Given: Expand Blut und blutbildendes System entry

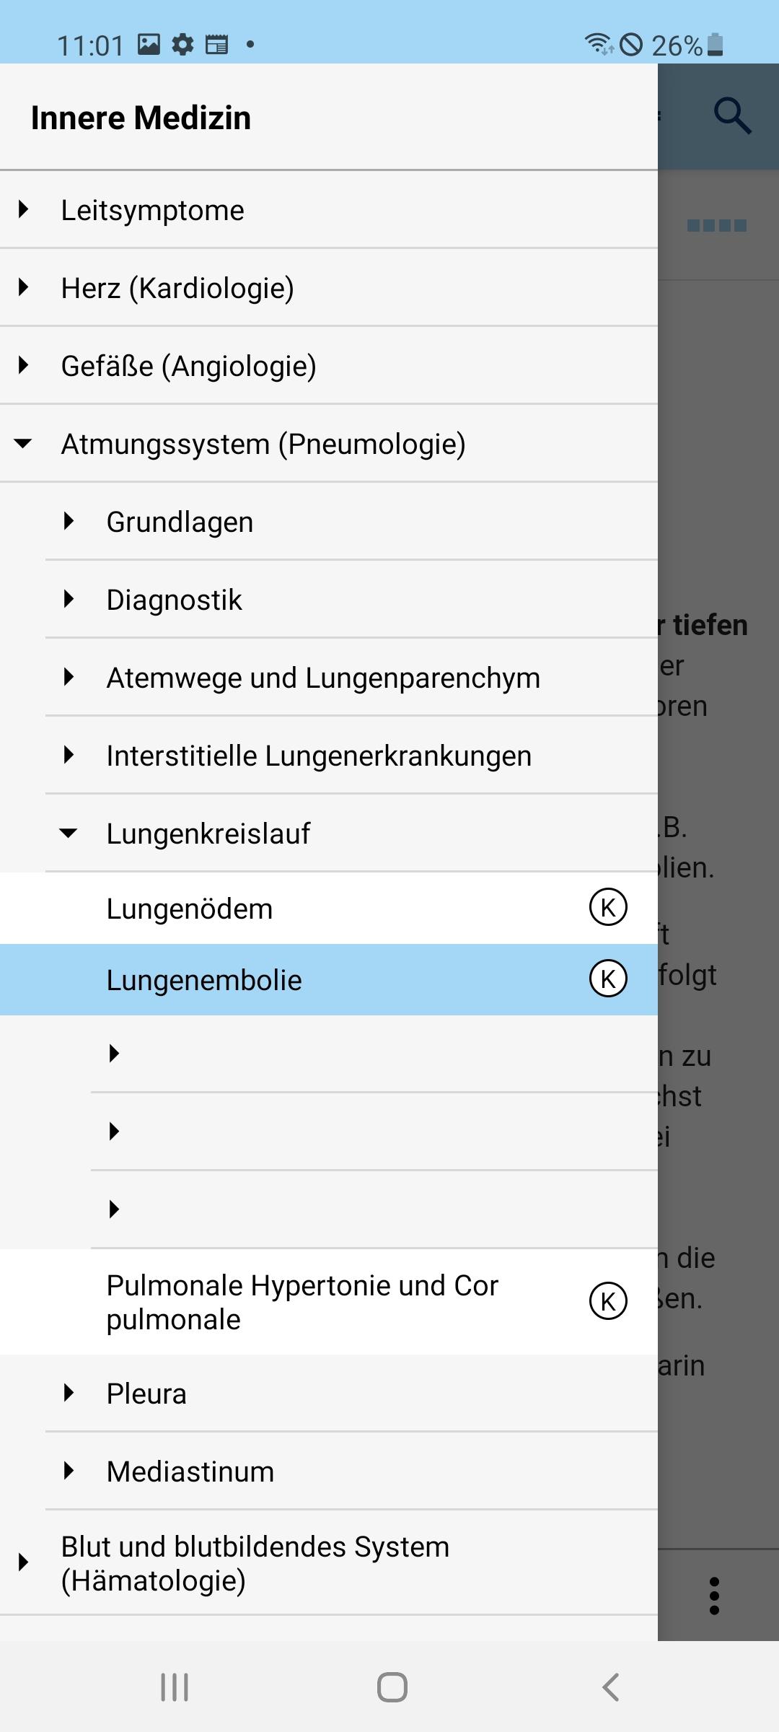Looking at the screenshot, I should point(329,1563).
